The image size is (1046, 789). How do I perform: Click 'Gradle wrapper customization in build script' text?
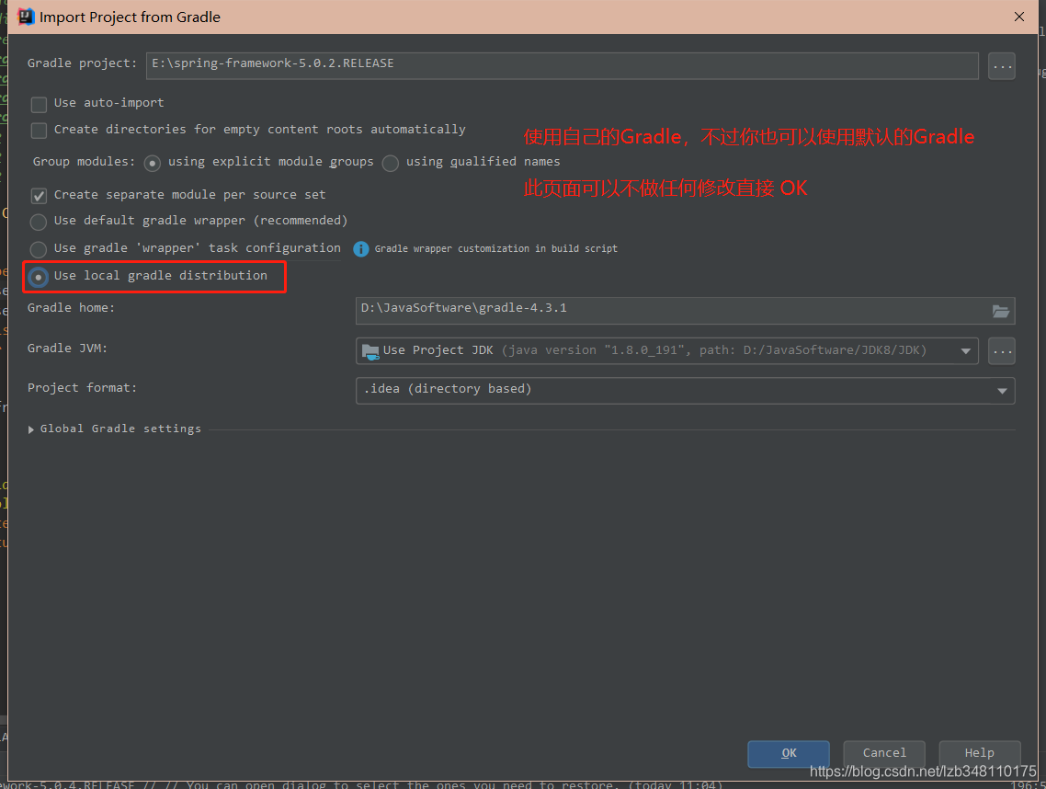(495, 248)
